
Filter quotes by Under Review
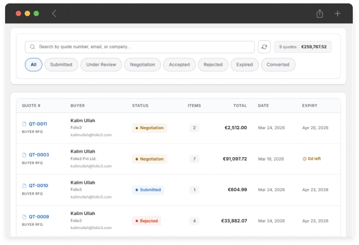101,65
